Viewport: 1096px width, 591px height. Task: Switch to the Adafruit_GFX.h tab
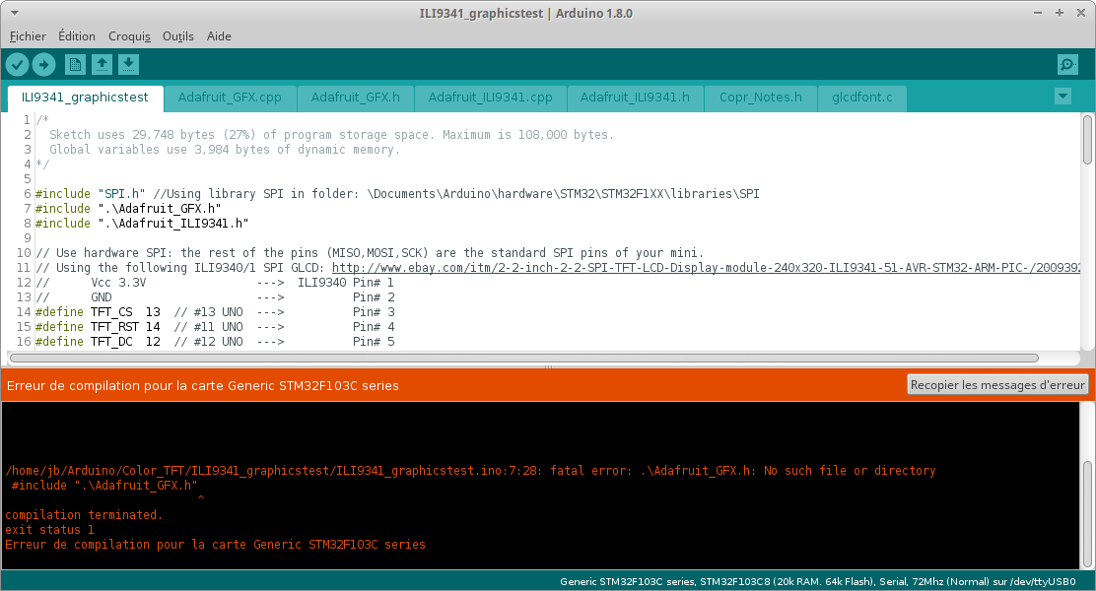(356, 98)
